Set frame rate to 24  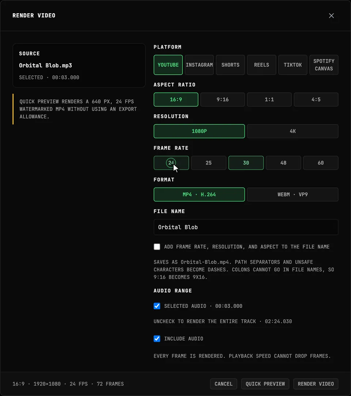pyautogui.click(x=171, y=163)
